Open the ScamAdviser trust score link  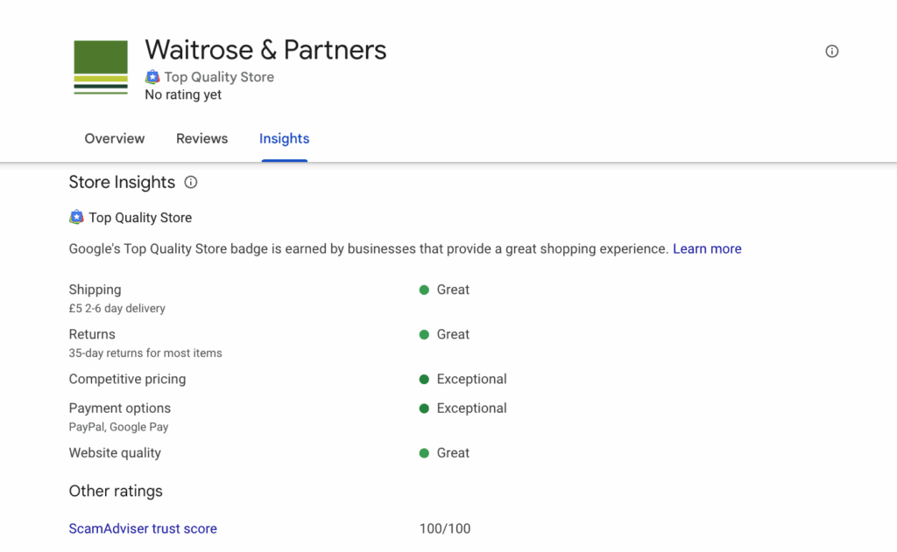(143, 528)
